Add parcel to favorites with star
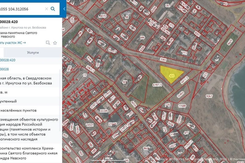This screenshot has height=163, width=245. [x=55, y=43]
